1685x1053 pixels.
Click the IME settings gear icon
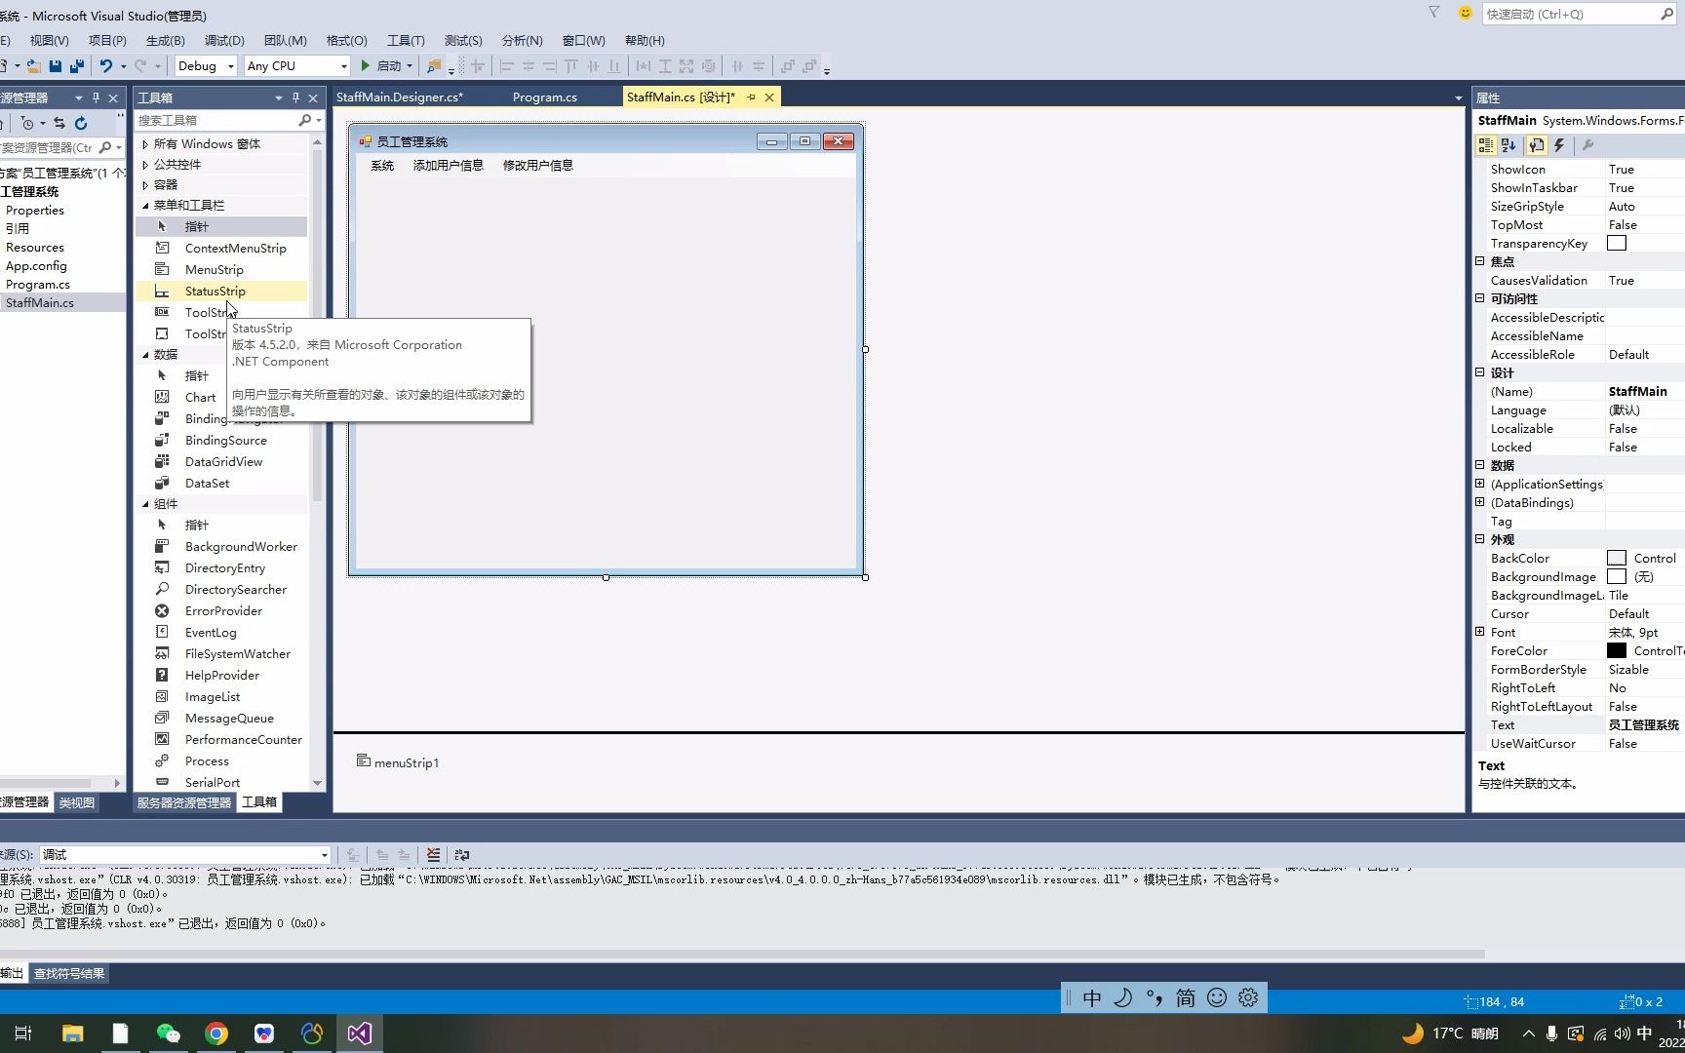(1248, 997)
